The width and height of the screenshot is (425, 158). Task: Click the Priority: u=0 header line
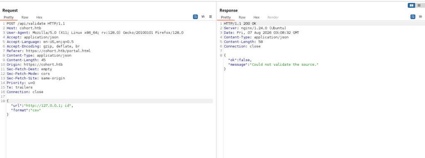[21, 83]
